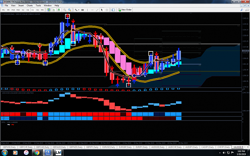Open the Charts menu
The height and width of the screenshot is (156, 250).
[30, 6]
